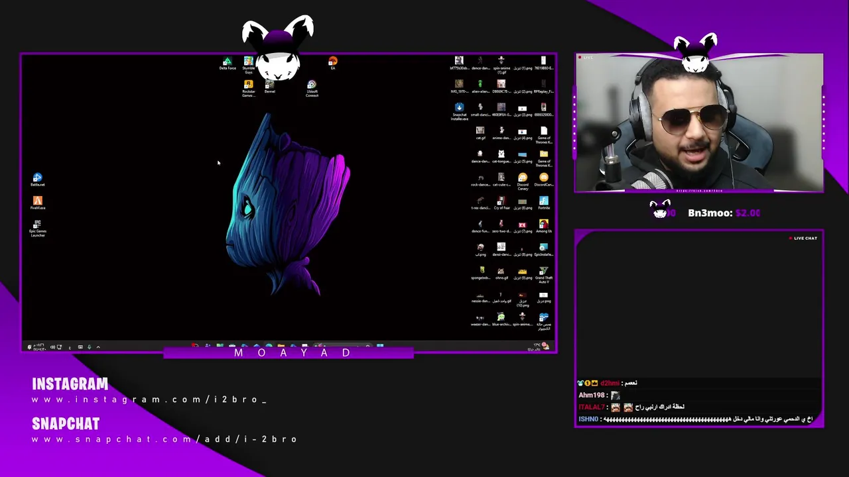Open the Battle.net desktop shortcut
The width and height of the screenshot is (849, 477).
38,179
